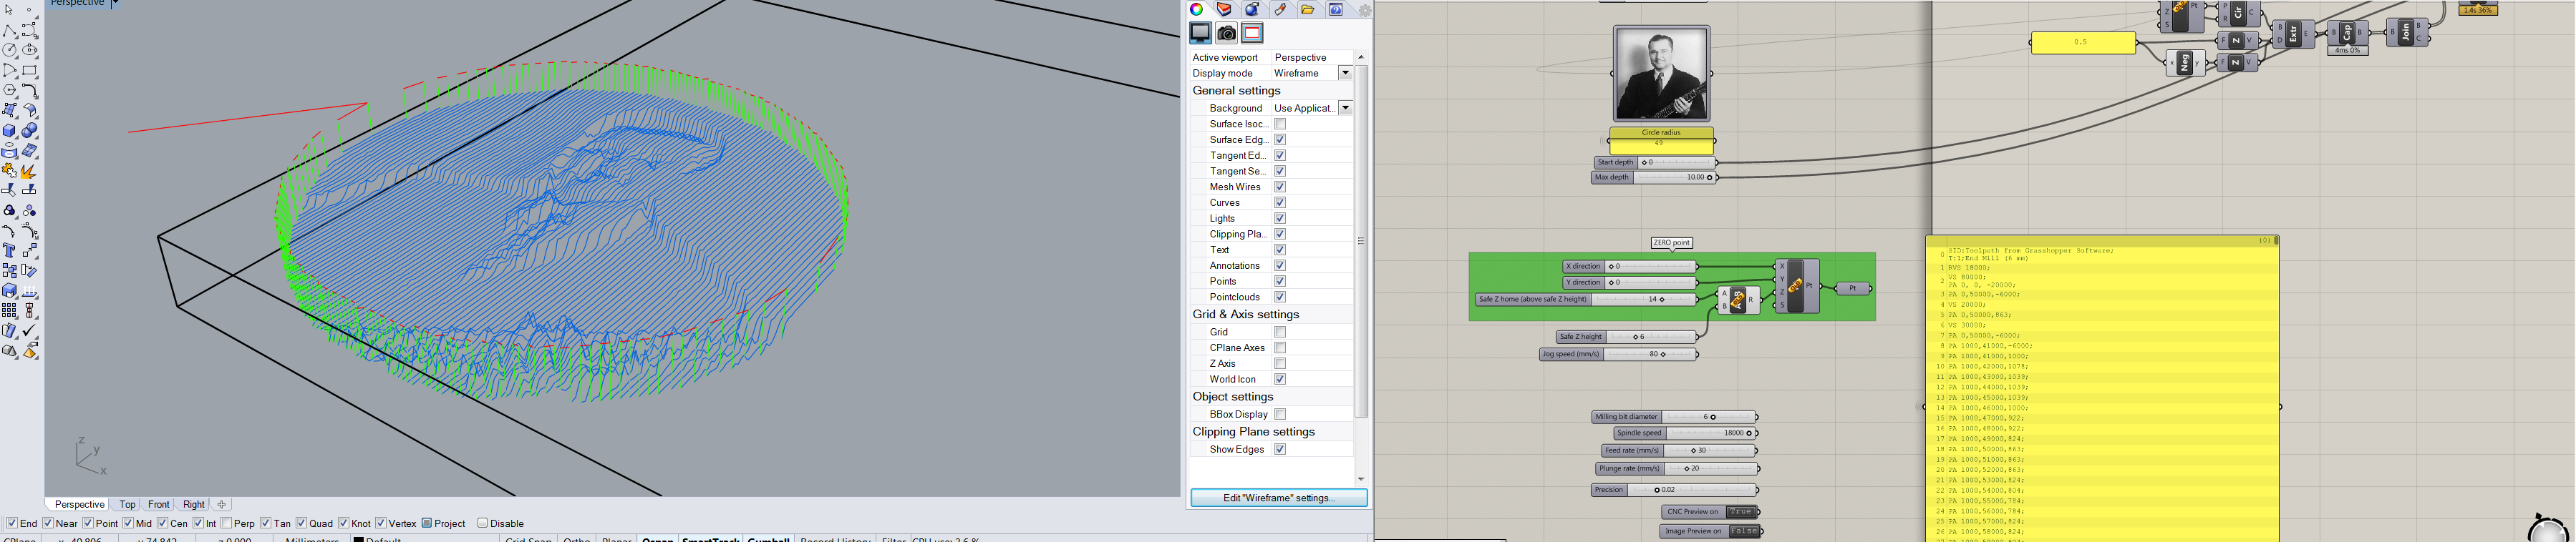This screenshot has height=542, width=2576.
Task: Pick the Circle drawing tool
Action: pos(9,51)
